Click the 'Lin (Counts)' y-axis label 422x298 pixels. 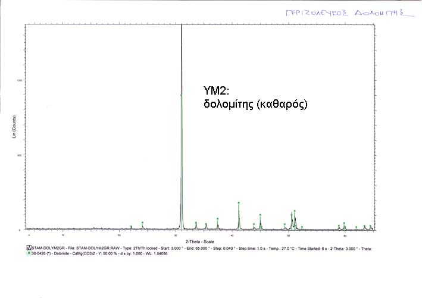point(14,128)
